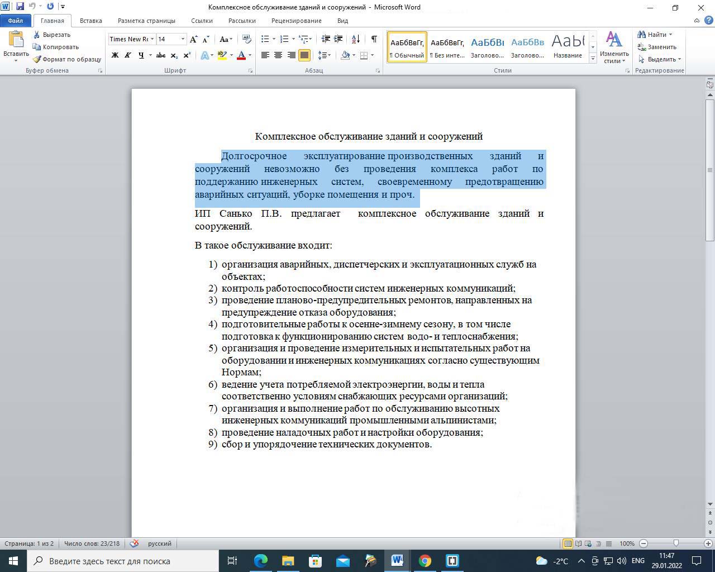
Task: Toggle justify text alignment
Action: (304, 55)
